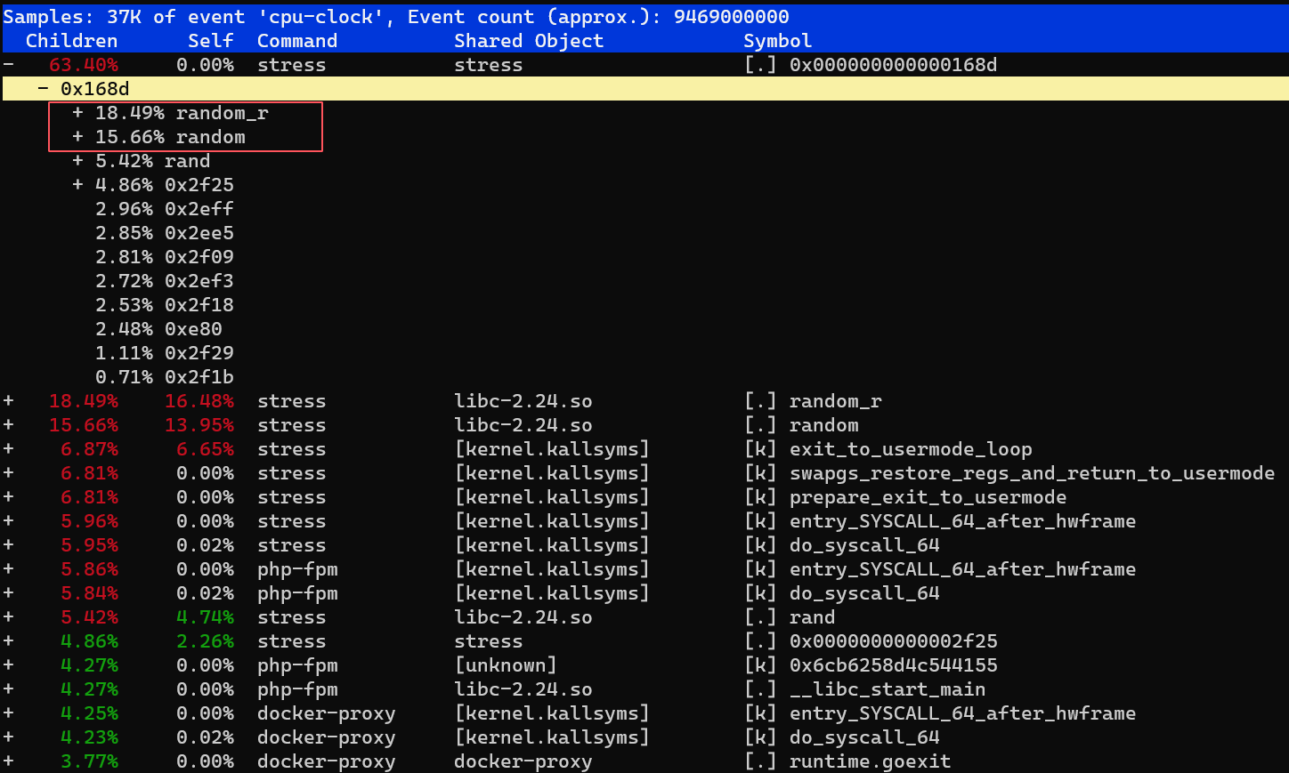Select the 2.96% 0x2eff callchain line
Image resolution: width=1289 pixels, height=773 pixels.
tap(165, 209)
